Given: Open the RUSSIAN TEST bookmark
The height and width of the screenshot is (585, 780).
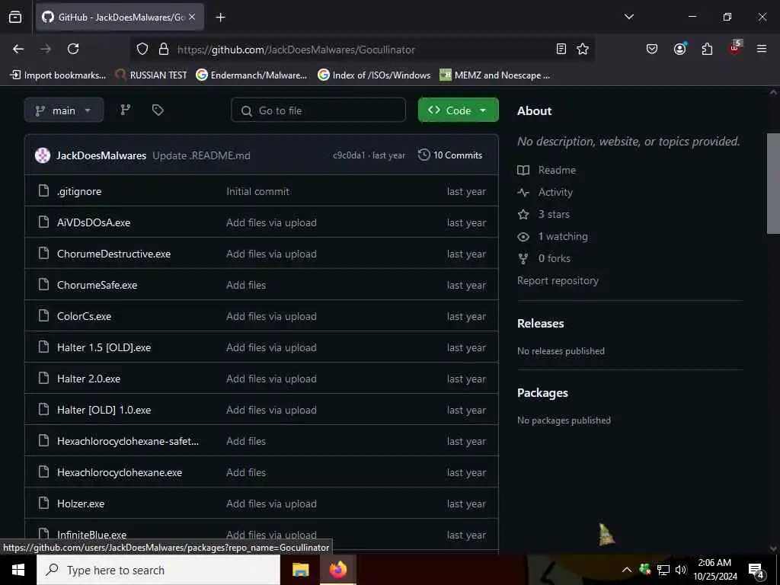Looking at the screenshot, I should [152, 75].
